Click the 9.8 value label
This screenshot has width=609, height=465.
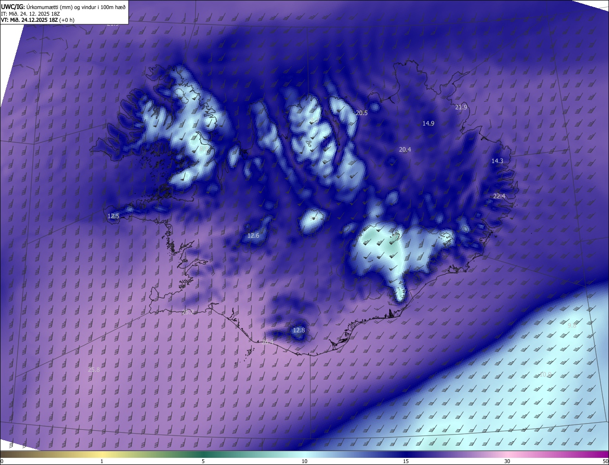572,326
